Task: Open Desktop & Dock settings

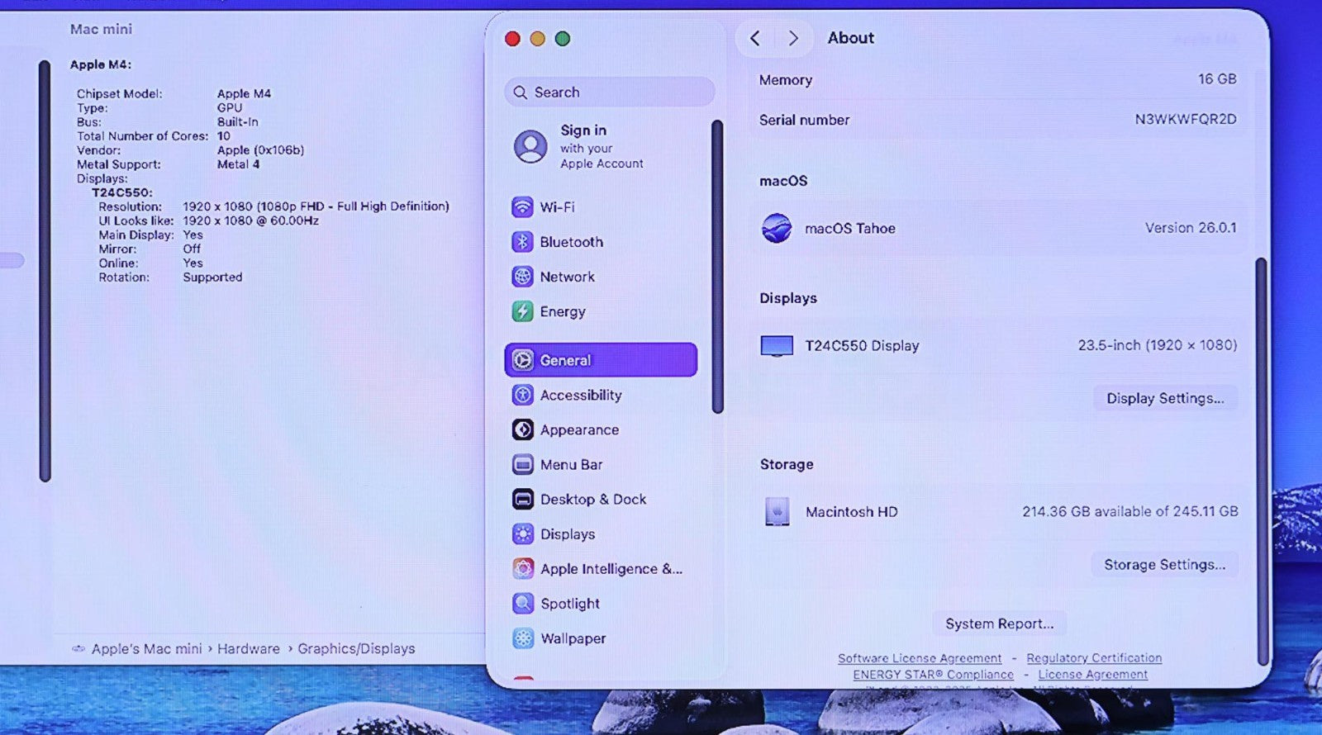Action: click(592, 500)
